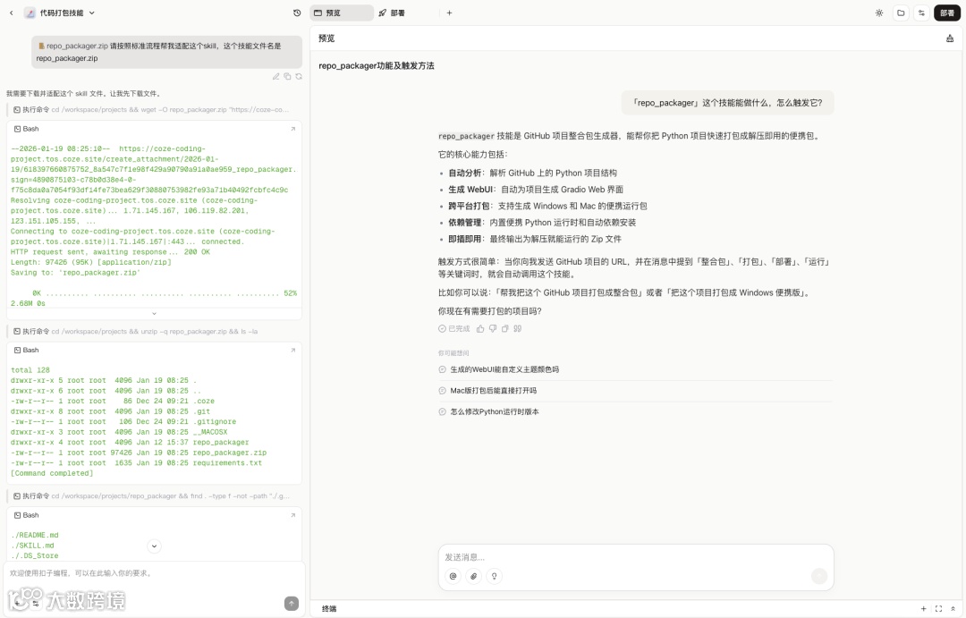The width and height of the screenshot is (966, 618).
Task: Copy the user message
Action: click(287, 76)
